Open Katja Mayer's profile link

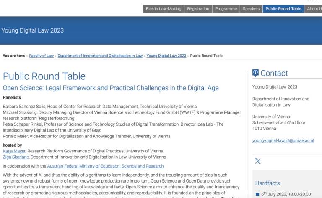[x=14, y=151]
